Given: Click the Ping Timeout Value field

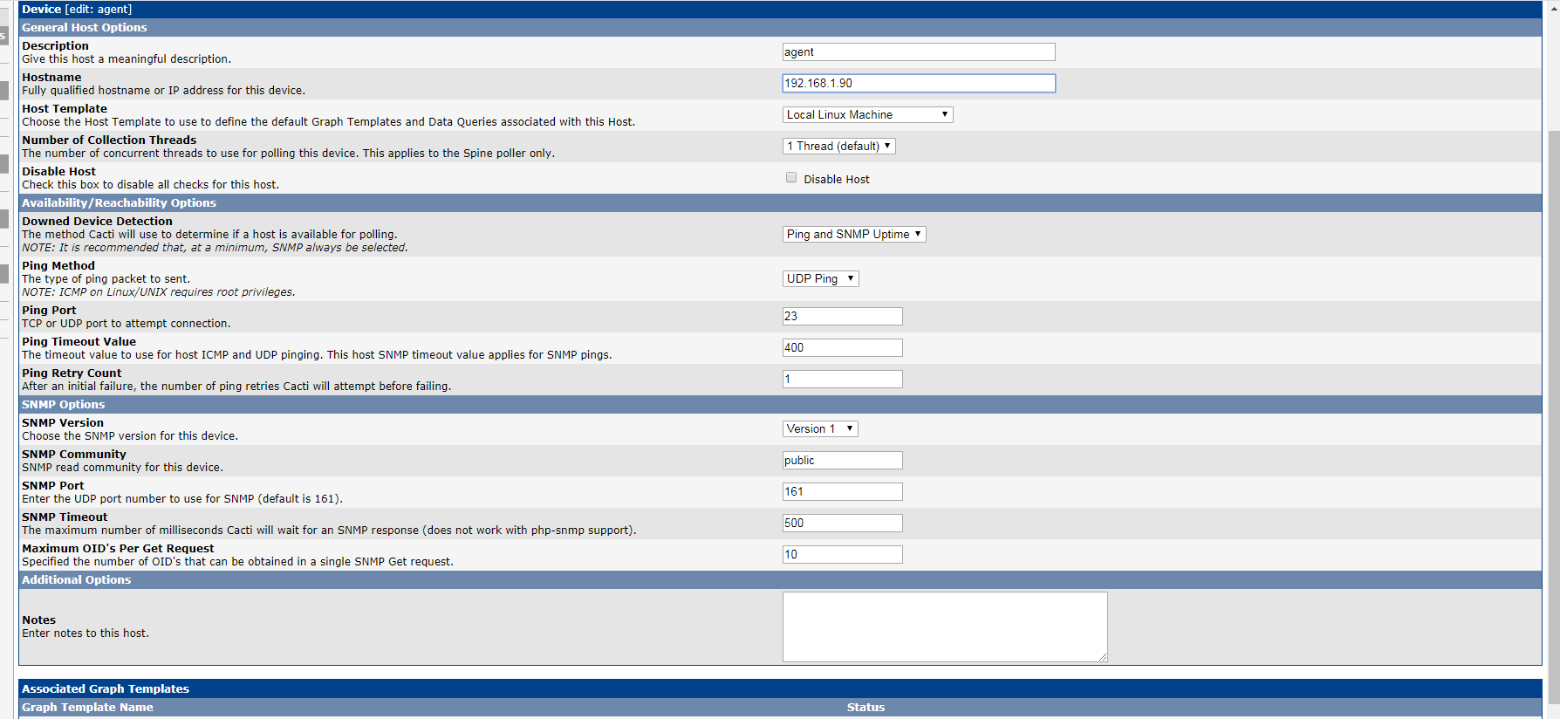Looking at the screenshot, I should coord(842,348).
